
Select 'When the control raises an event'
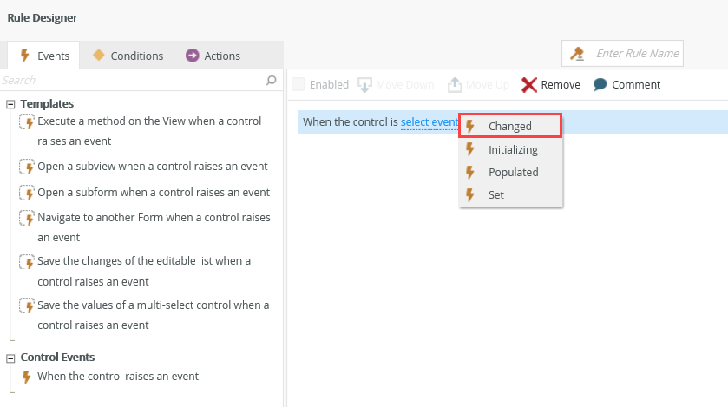click(118, 377)
